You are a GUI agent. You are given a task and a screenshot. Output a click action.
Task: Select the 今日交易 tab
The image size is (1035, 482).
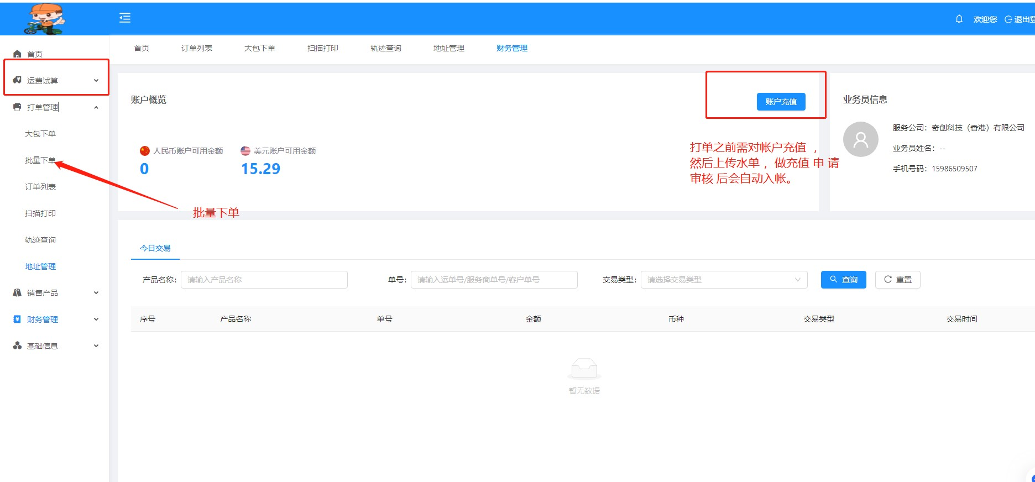[x=155, y=248]
